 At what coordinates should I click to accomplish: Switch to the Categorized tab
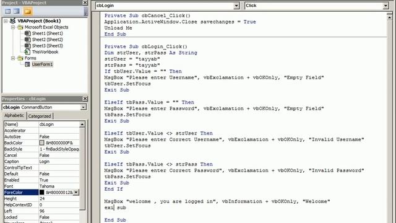(x=40, y=116)
